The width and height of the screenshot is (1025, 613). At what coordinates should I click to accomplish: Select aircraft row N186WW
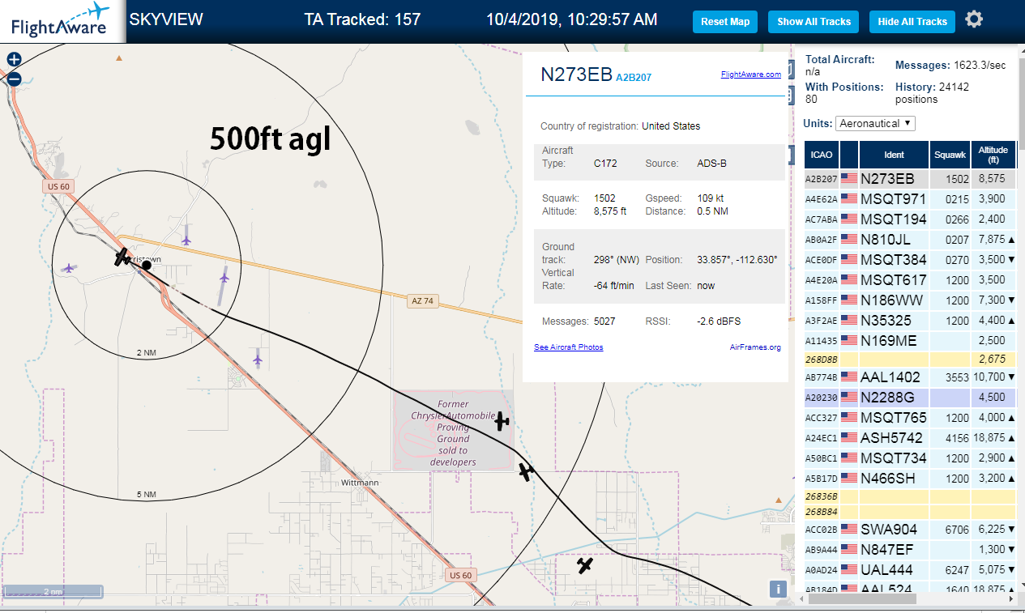click(x=910, y=300)
